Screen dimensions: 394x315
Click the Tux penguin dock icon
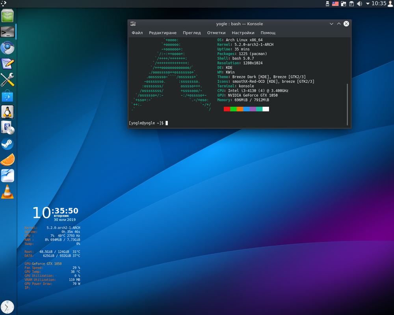pyautogui.click(x=7, y=112)
